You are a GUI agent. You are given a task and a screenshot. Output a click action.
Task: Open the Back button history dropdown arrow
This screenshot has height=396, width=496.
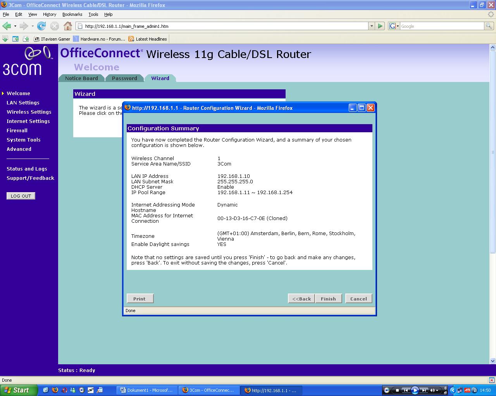click(15, 26)
